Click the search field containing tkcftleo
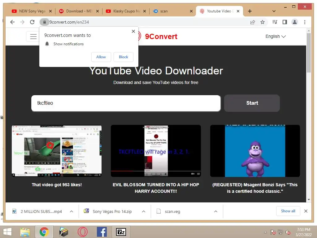The height and width of the screenshot is (238, 317). click(126, 103)
